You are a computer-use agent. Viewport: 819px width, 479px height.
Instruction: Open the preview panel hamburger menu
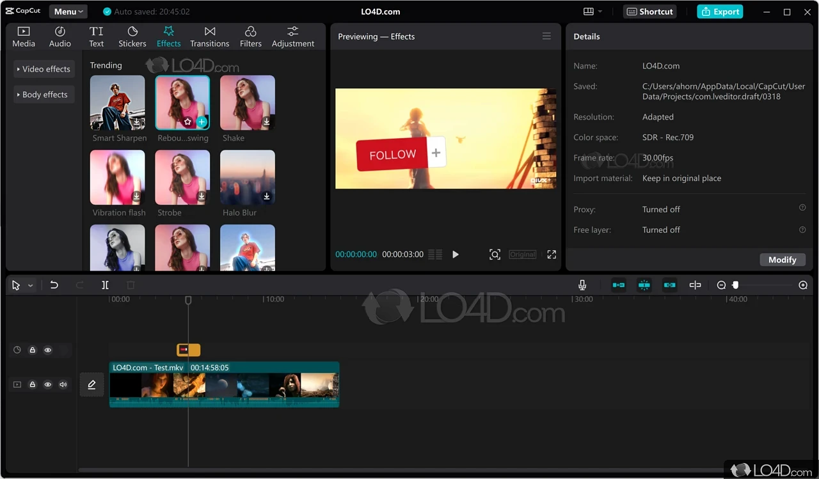tap(546, 36)
